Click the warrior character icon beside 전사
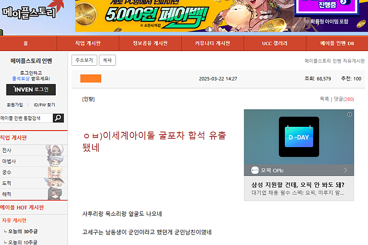Viewport: 368px width, 245px height. 55,150
